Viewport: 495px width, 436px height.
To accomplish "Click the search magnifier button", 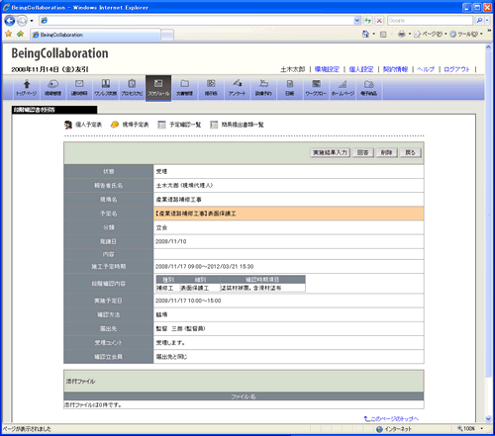I will (479, 21).
